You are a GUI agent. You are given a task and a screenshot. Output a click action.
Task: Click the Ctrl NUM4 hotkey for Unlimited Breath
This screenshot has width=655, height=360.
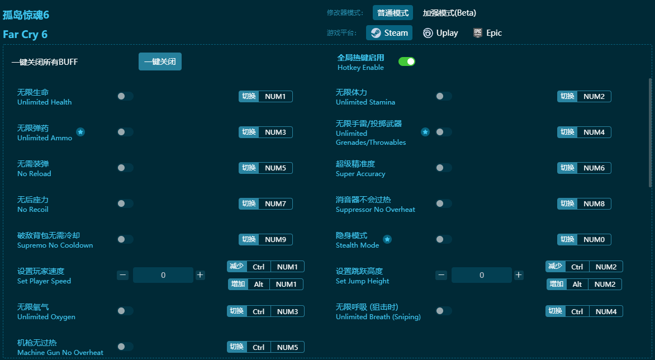pos(584,311)
